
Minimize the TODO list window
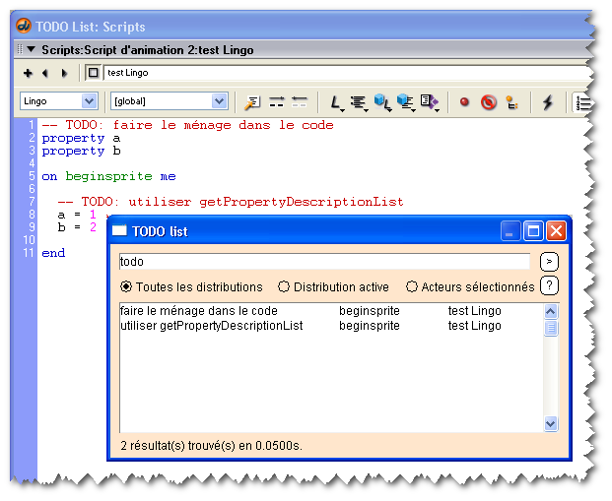click(510, 230)
